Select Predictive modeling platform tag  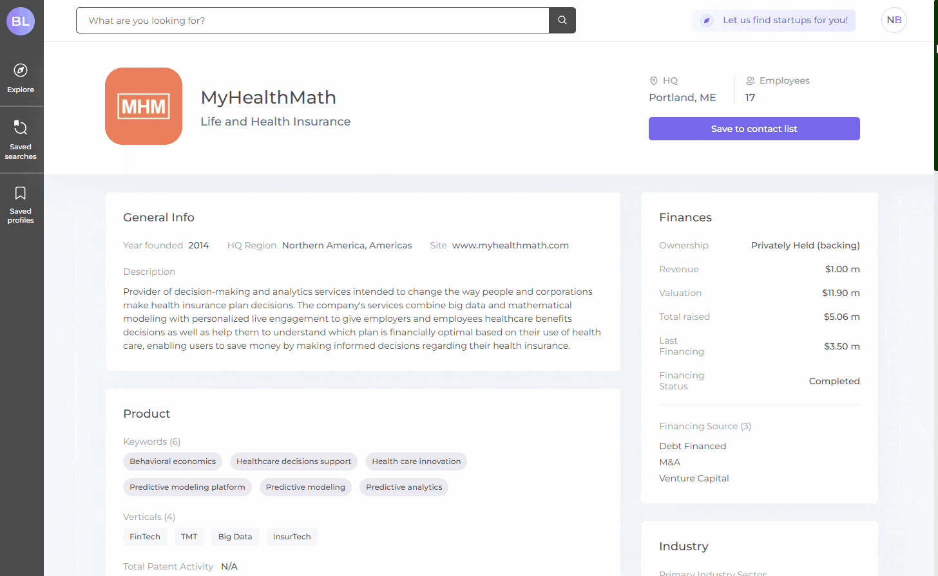click(x=187, y=487)
